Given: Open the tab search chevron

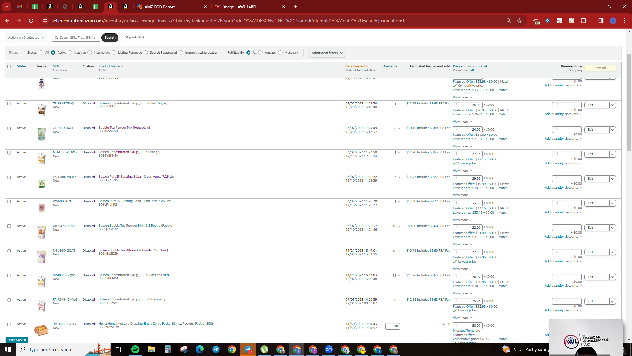Looking at the screenshot, I should tap(7, 7).
